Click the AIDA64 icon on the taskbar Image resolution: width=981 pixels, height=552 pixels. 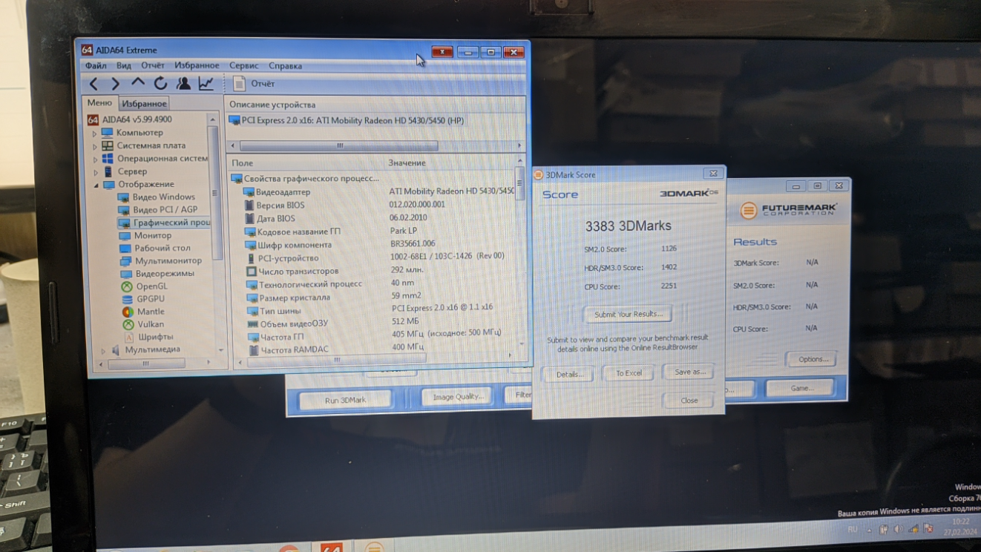pyautogui.click(x=331, y=548)
